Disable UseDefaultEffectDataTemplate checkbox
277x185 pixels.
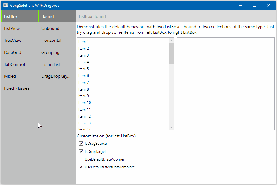[81, 167]
